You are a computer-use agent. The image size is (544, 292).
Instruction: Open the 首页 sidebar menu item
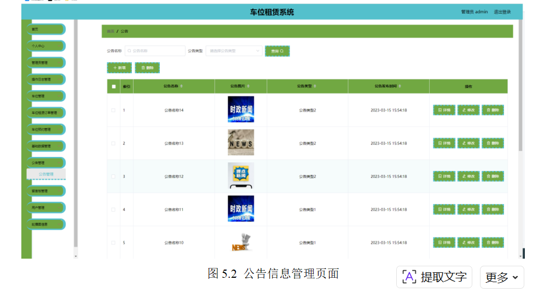point(46,29)
